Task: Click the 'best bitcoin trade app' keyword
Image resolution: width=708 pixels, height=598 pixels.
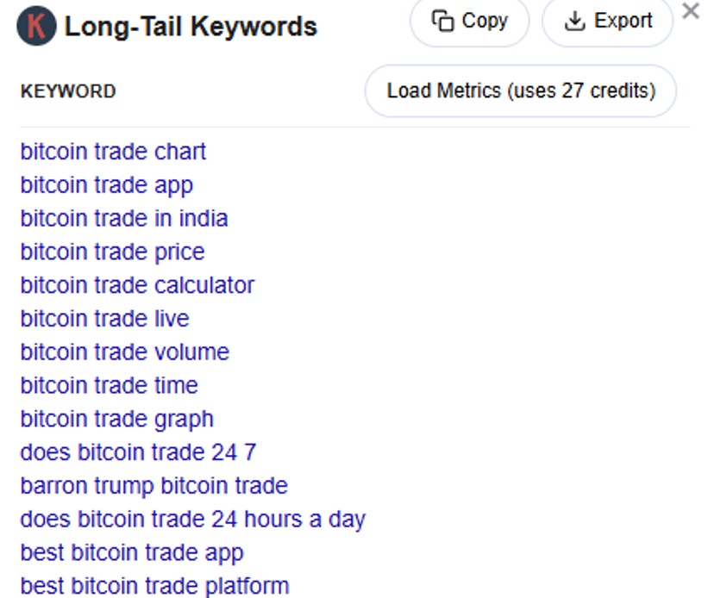Action: point(131,553)
